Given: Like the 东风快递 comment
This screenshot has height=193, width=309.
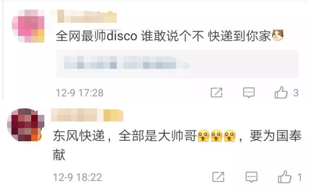Looking at the screenshot, I should (x=284, y=177).
